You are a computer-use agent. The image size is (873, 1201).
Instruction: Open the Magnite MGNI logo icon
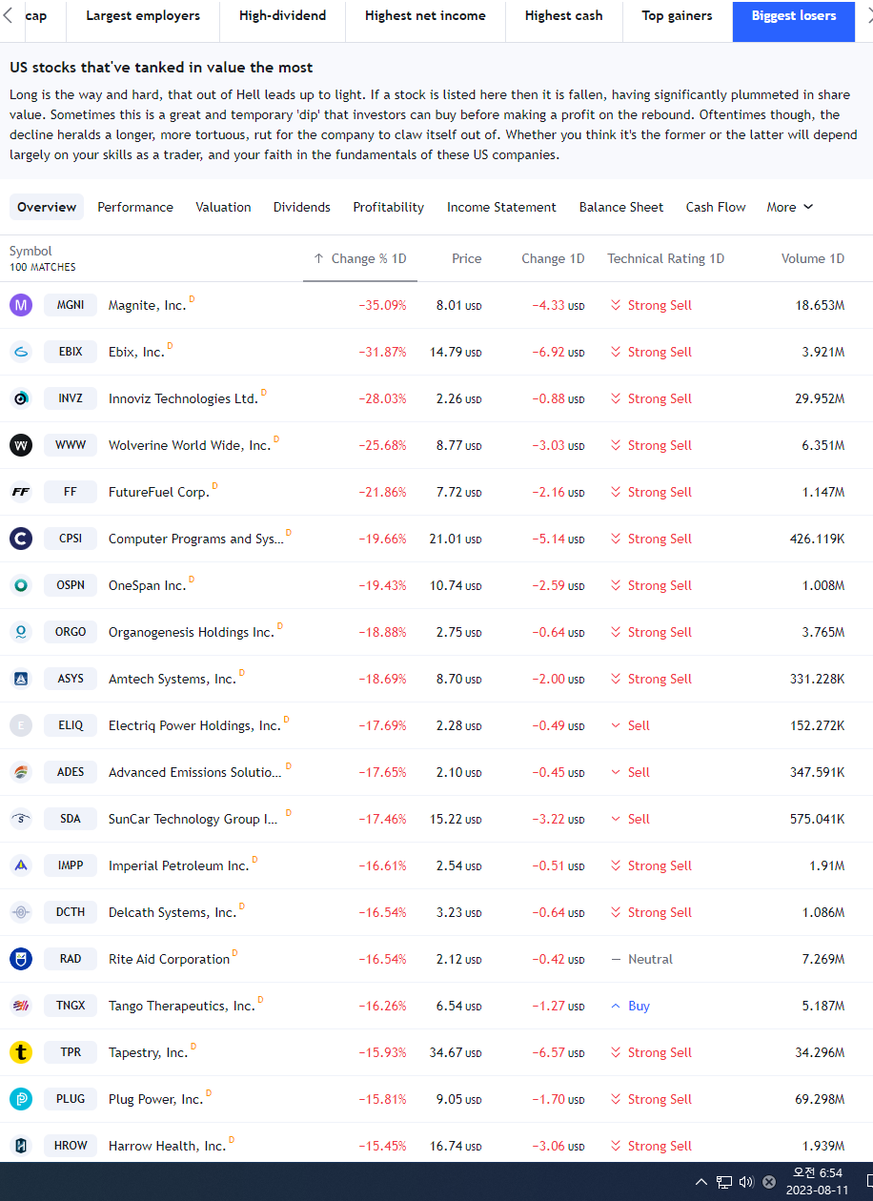click(21, 305)
